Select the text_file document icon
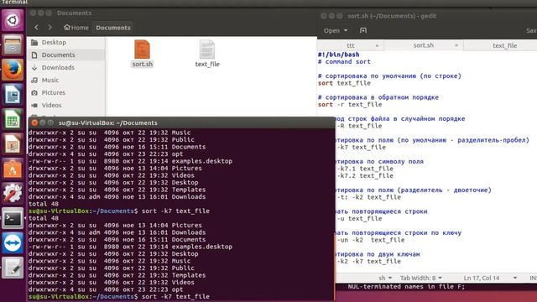Screen dimensions: 537x302 point(207,49)
